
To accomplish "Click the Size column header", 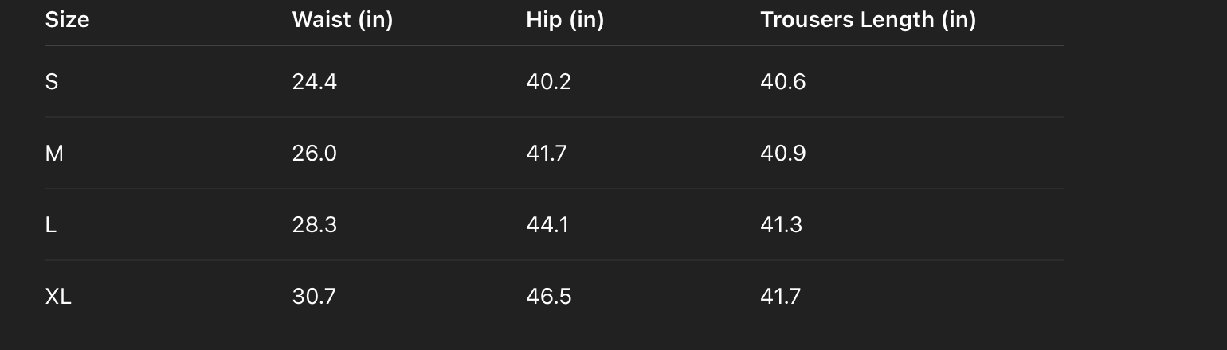I will click(x=67, y=20).
